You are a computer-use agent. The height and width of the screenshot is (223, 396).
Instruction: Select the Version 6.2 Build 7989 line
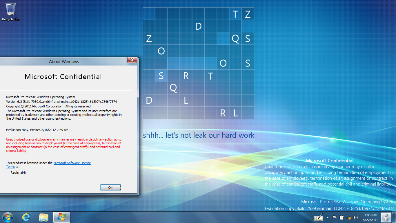click(x=61, y=102)
